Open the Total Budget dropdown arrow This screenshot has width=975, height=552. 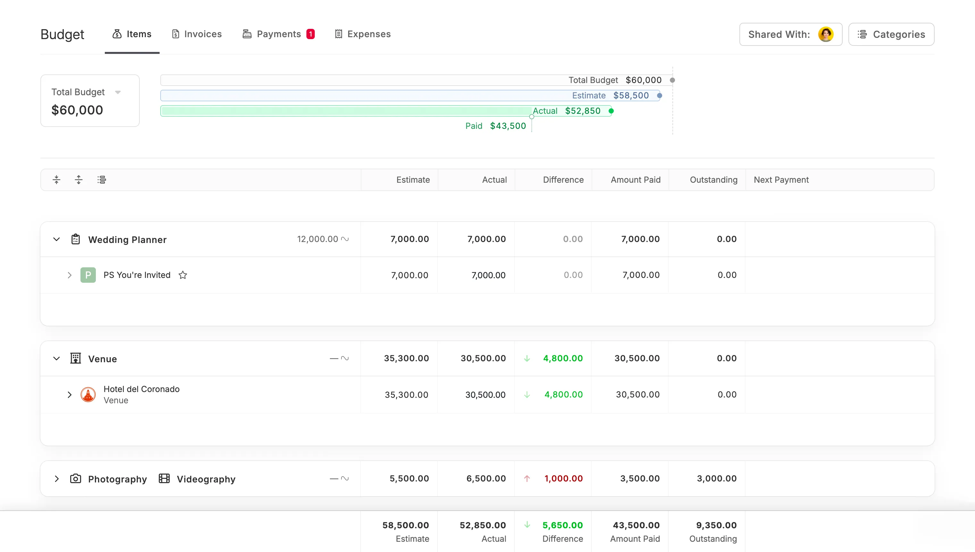pos(118,92)
